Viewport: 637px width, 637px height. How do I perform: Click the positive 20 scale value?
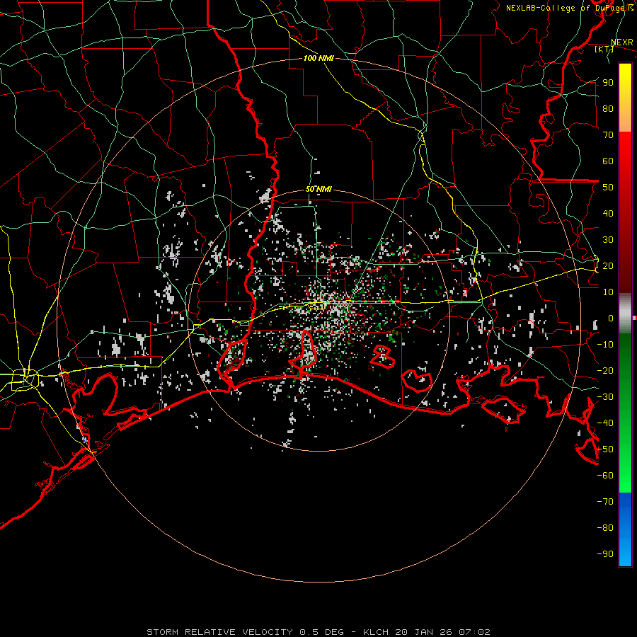click(608, 265)
